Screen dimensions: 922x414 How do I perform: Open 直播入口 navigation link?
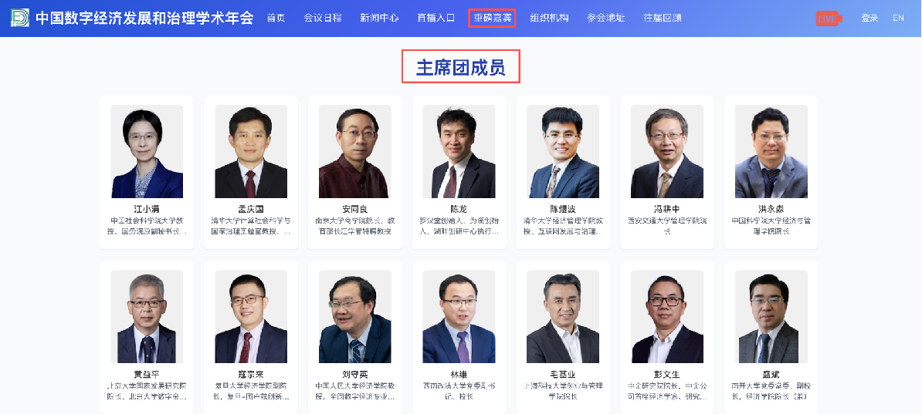(x=436, y=18)
